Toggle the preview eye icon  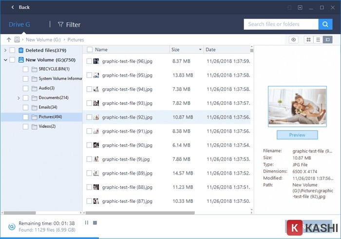(293, 40)
